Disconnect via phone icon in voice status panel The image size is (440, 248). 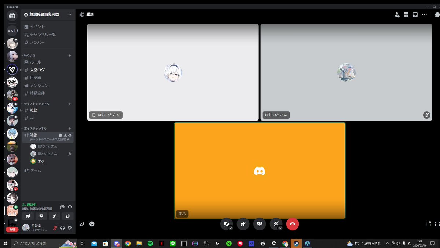click(x=70, y=206)
